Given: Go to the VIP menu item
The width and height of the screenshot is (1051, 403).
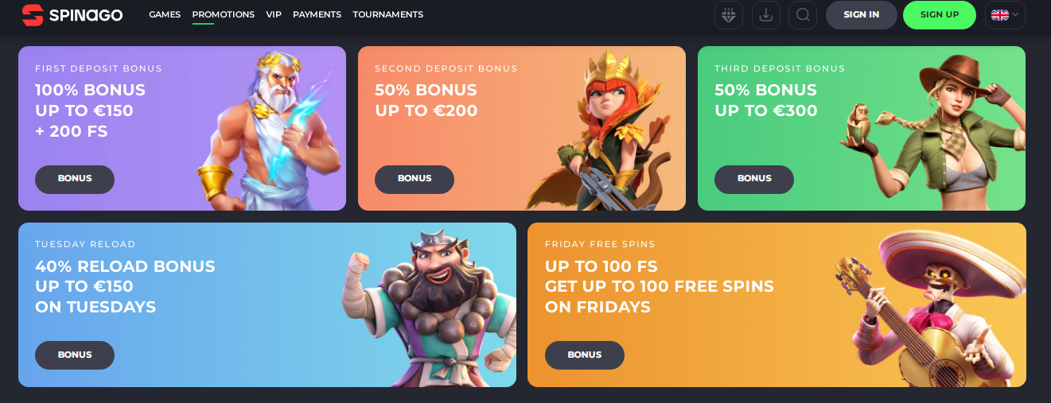Looking at the screenshot, I should point(274,14).
